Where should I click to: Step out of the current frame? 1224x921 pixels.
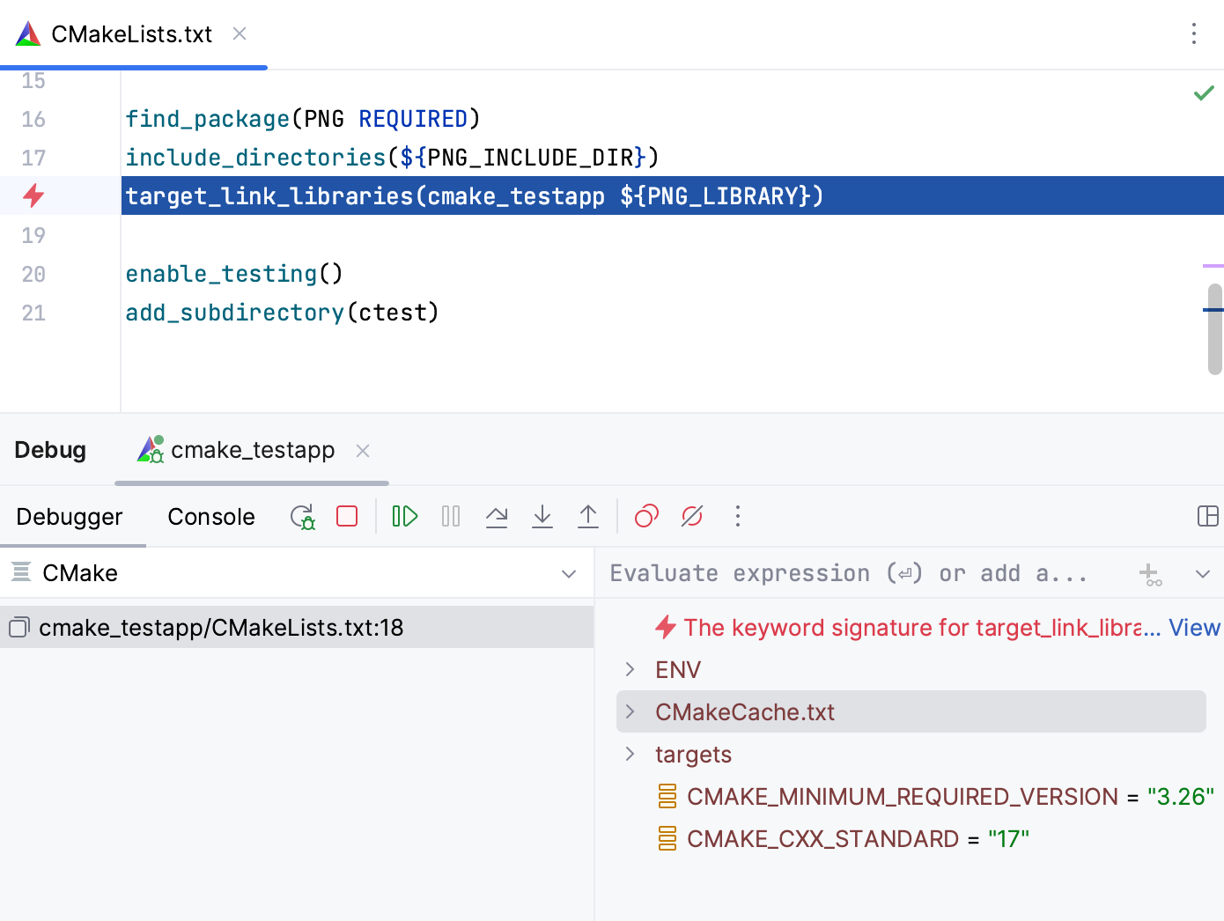tap(588, 516)
